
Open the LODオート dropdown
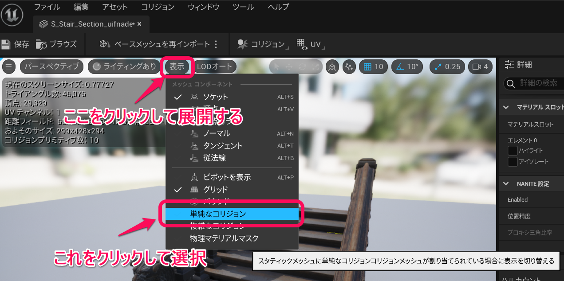[215, 66]
